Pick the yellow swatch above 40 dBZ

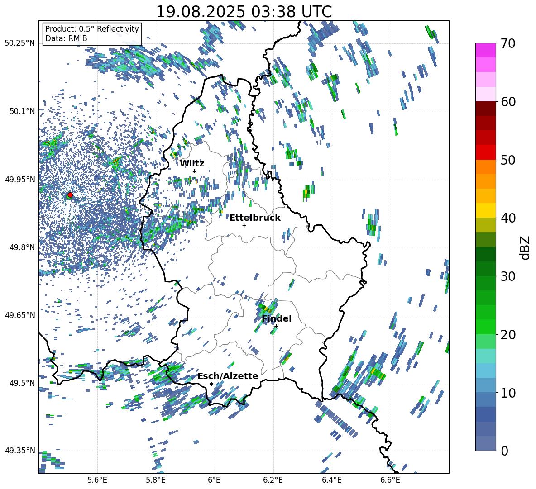(x=485, y=210)
